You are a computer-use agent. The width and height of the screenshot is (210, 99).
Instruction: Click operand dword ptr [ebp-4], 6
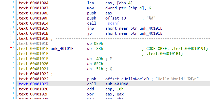pos(128,8)
